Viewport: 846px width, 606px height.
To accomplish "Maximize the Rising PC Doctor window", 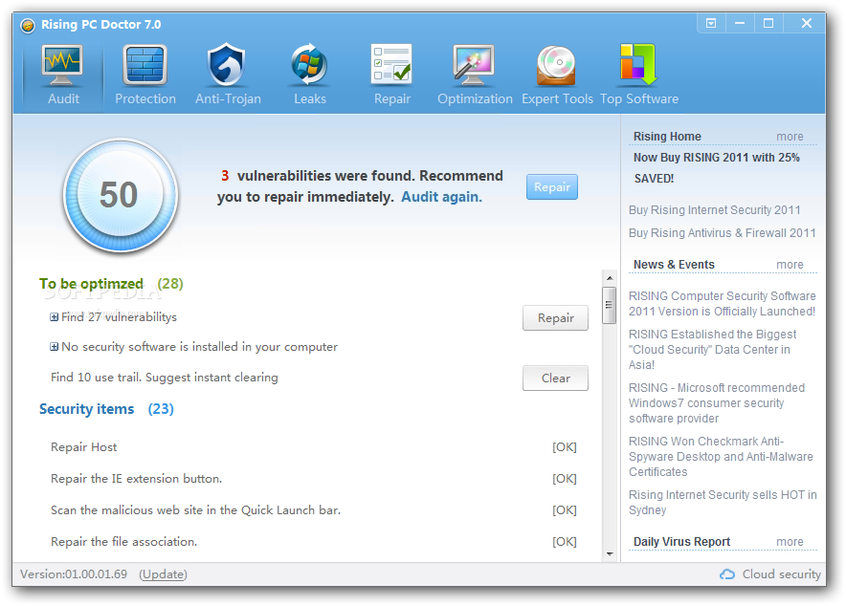I will (x=768, y=23).
